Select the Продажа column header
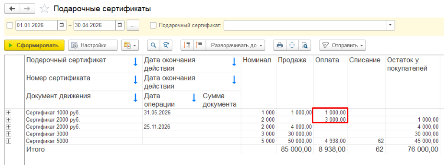The image size is (444, 165). pyautogui.click(x=294, y=82)
